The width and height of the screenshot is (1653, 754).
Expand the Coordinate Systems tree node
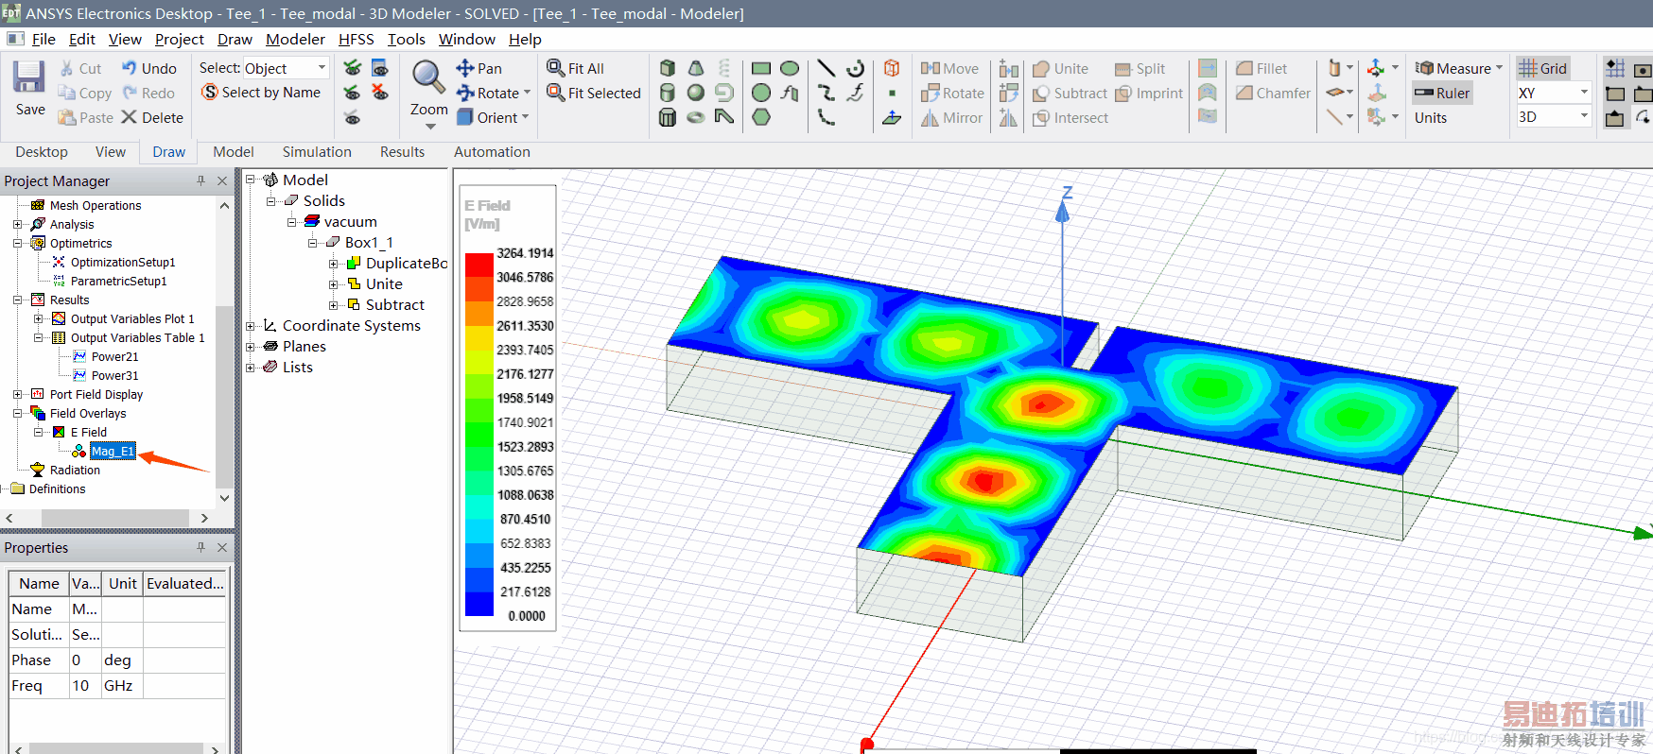251,326
